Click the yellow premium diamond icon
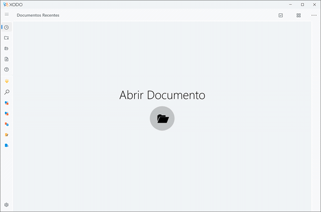This screenshot has height=212, width=321. point(6,81)
